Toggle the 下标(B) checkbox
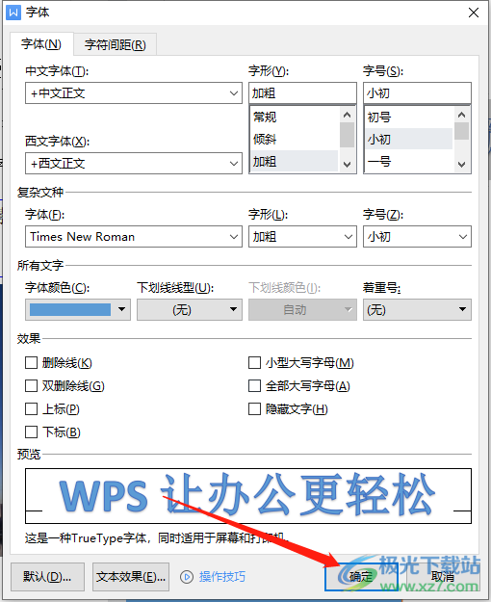This screenshot has width=491, height=602. [x=31, y=432]
